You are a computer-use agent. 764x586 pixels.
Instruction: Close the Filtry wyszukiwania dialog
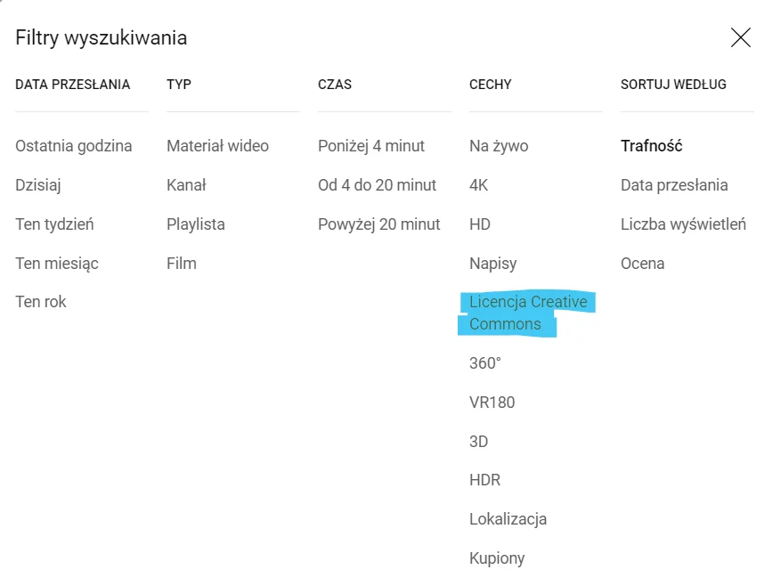click(x=741, y=37)
